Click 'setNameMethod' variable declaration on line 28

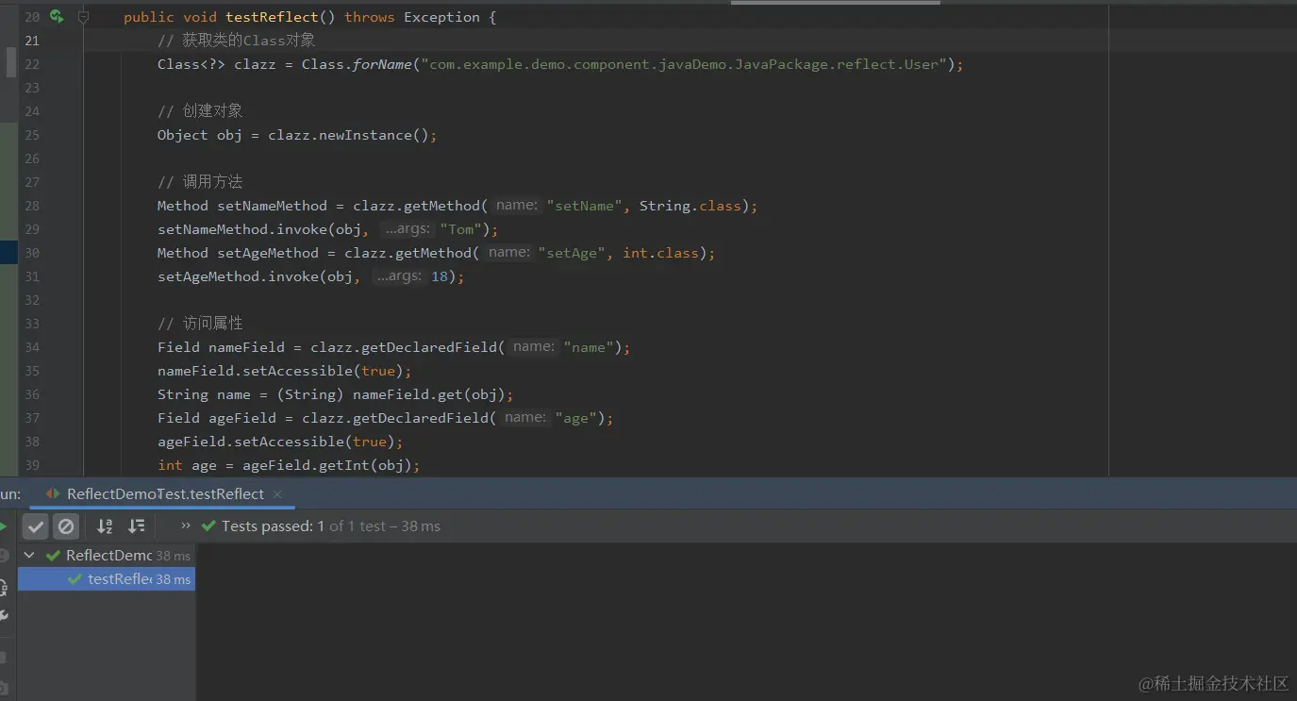273,206
